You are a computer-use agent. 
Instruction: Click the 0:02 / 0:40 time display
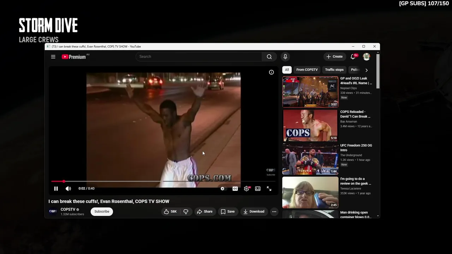[x=87, y=188]
